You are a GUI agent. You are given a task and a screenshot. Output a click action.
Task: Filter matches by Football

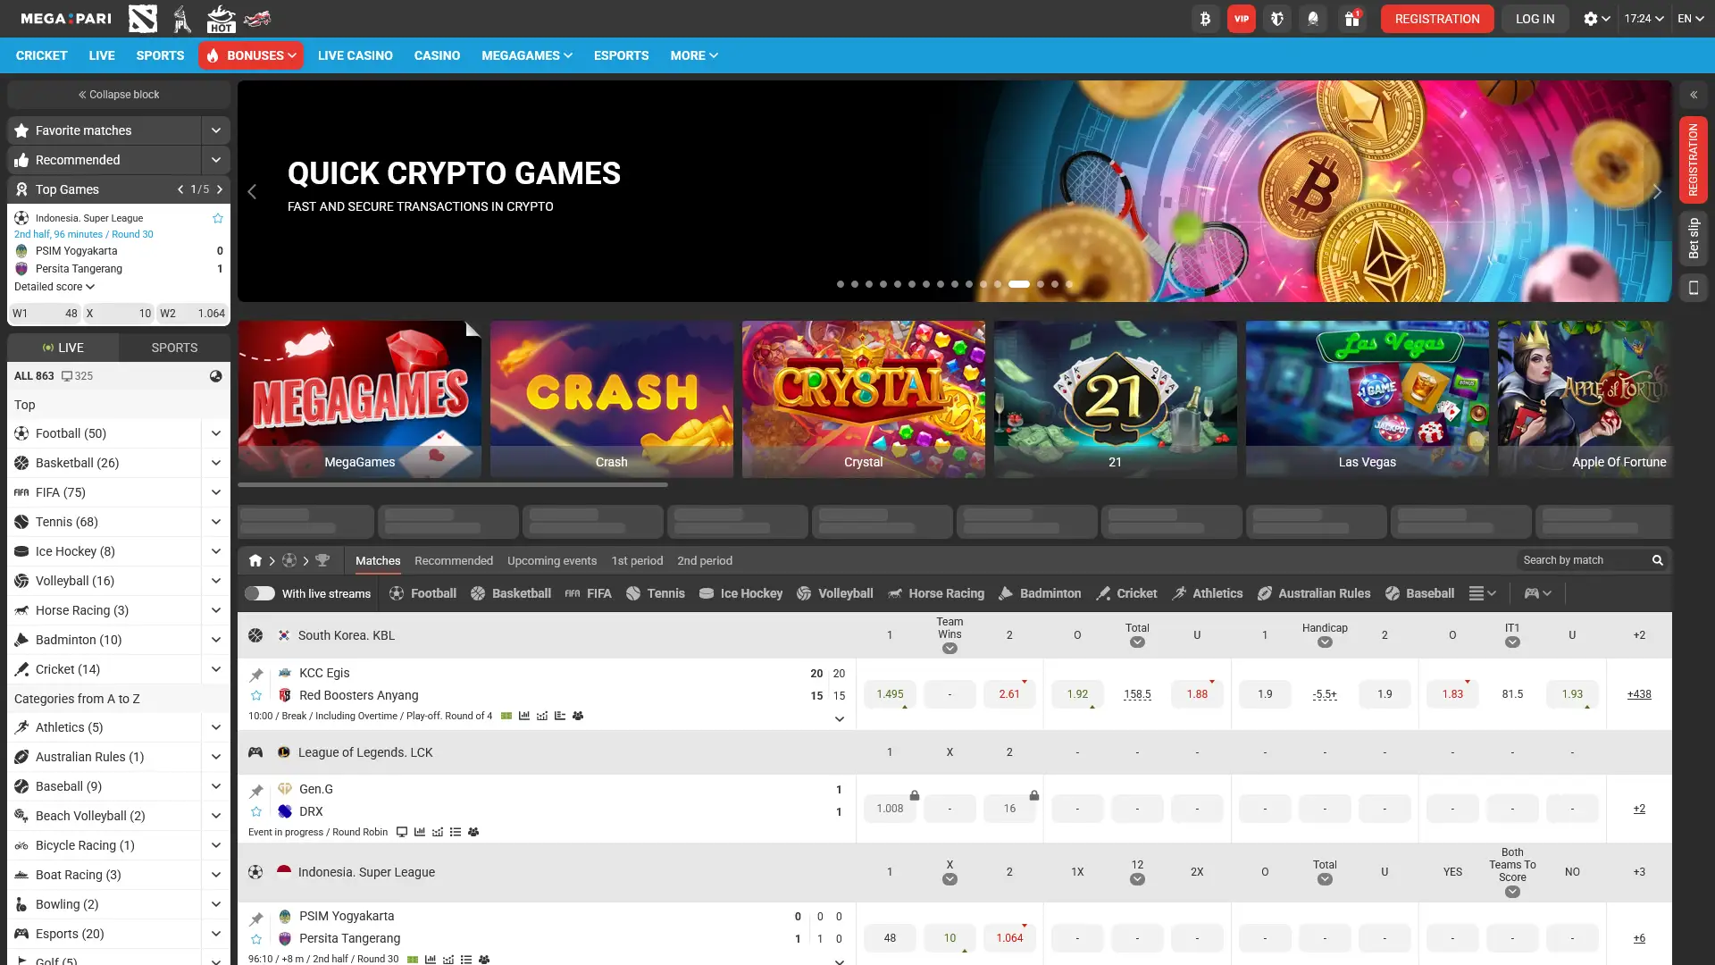(x=422, y=593)
